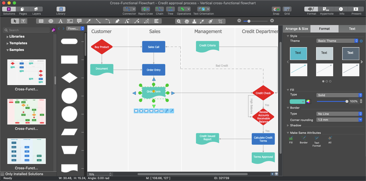Toggle the Format panel button
366x181 pixels.
click(x=312, y=11)
